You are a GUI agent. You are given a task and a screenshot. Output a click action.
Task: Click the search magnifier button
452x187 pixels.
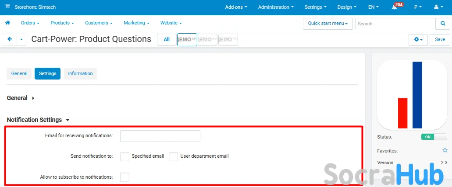point(442,24)
